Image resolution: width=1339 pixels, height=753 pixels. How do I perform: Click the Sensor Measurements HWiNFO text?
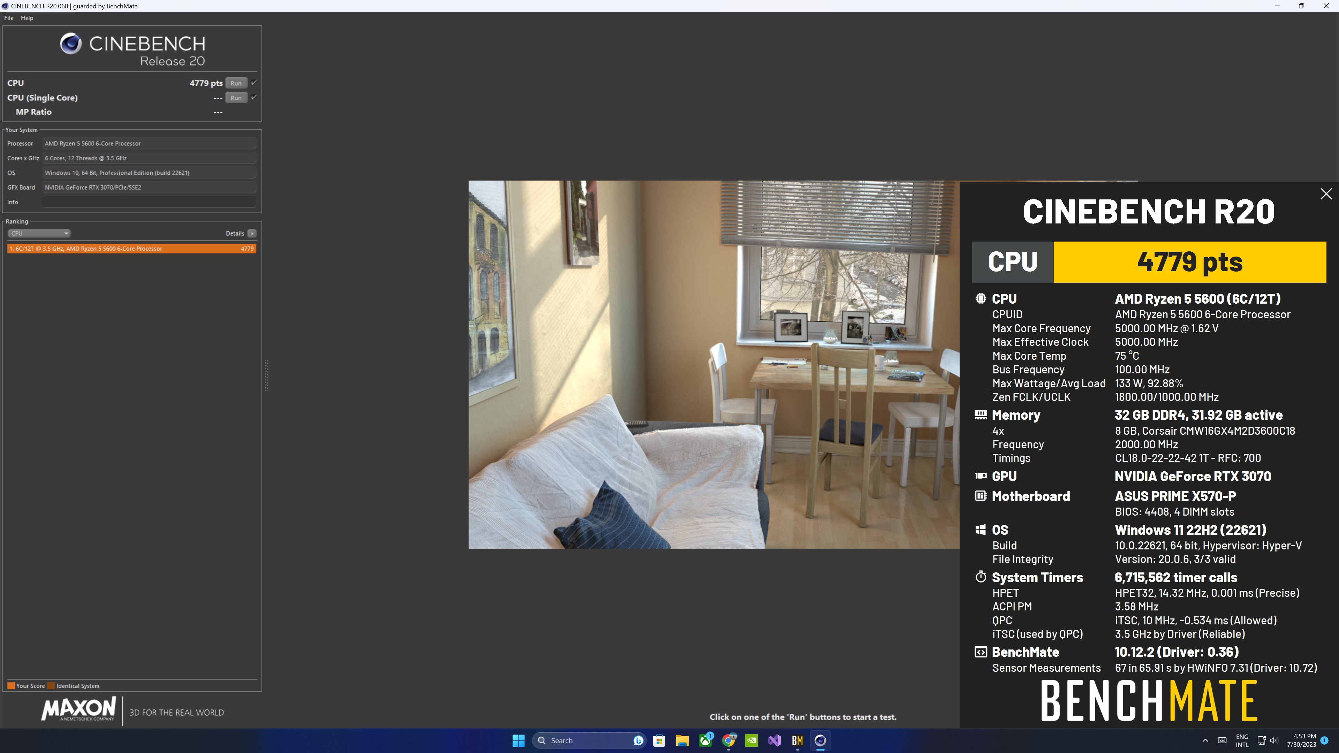pyautogui.click(x=1216, y=668)
